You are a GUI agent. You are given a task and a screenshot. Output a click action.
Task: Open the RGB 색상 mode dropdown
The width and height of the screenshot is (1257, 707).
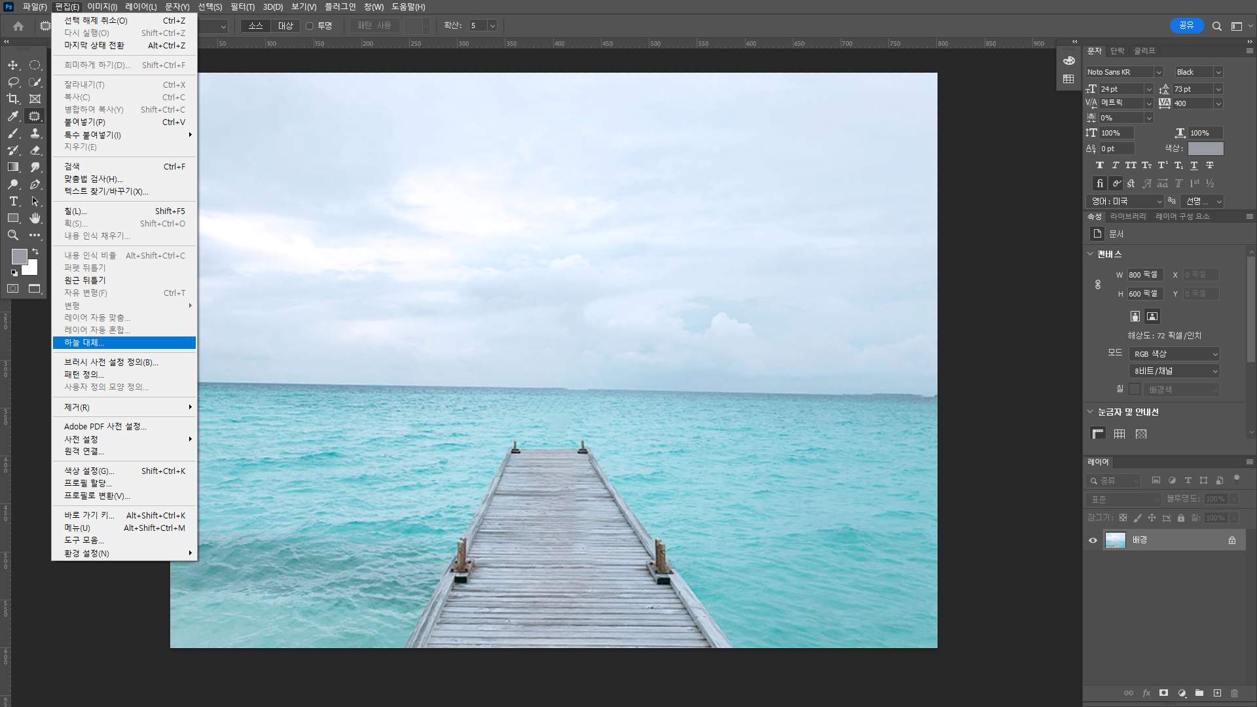[1175, 353]
